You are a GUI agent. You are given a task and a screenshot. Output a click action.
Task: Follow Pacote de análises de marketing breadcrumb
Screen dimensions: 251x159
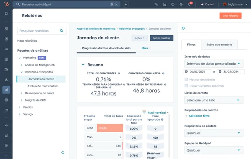[x=96, y=29]
